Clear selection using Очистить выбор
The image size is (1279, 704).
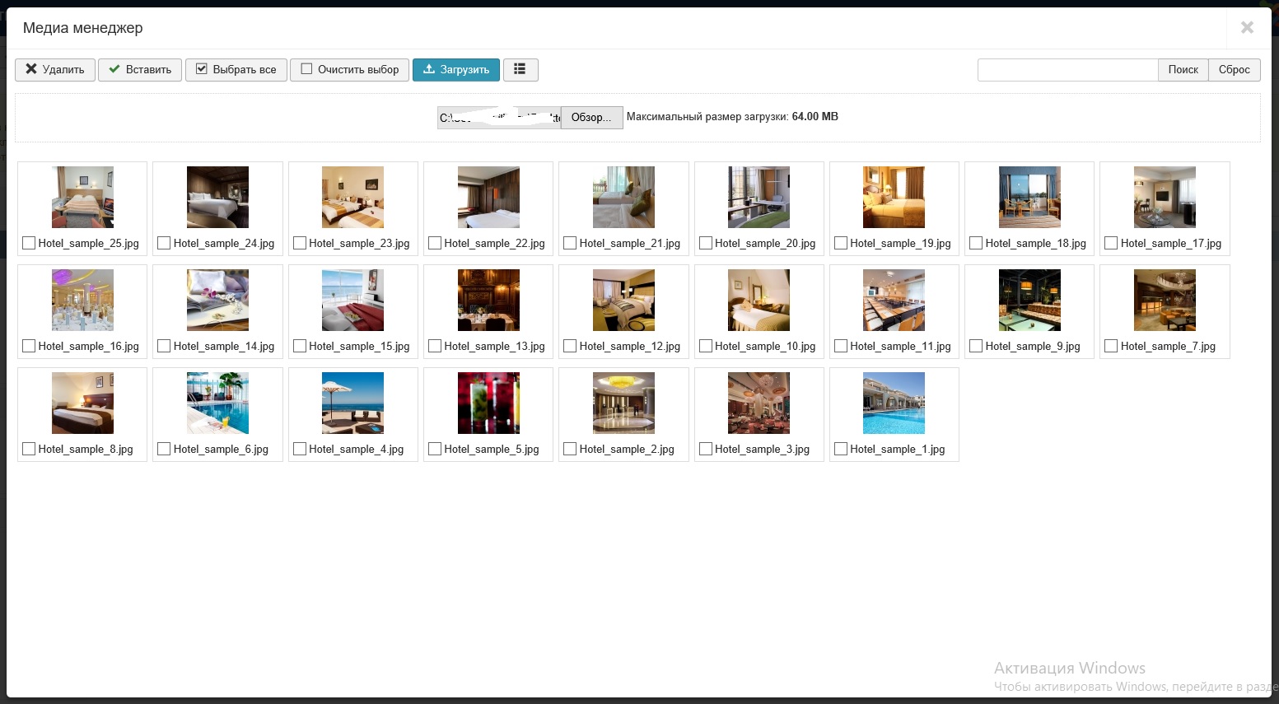coord(349,70)
